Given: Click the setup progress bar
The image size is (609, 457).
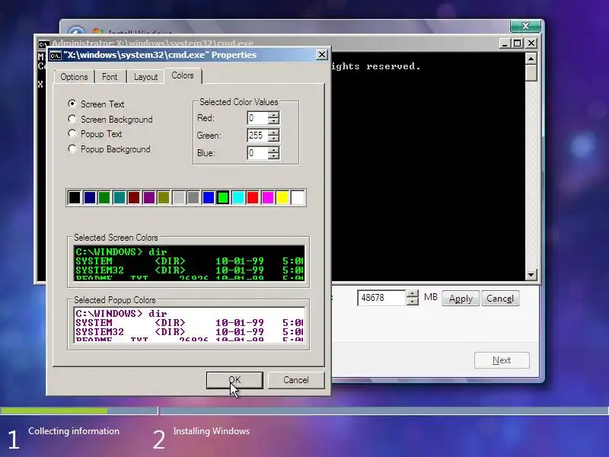Looking at the screenshot, I should (304, 411).
